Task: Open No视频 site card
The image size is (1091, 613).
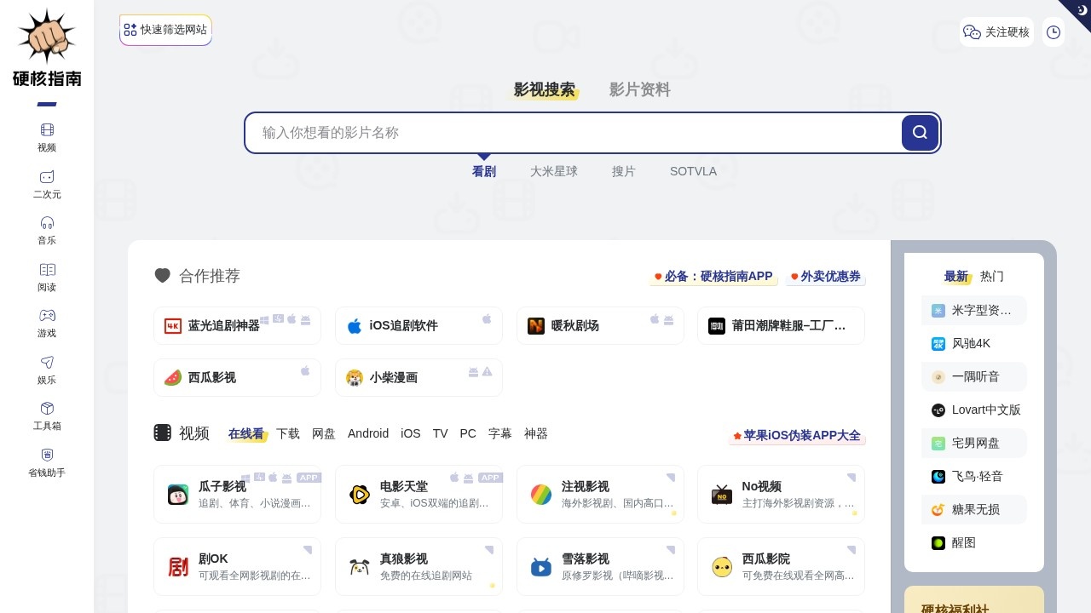Action: coord(781,494)
